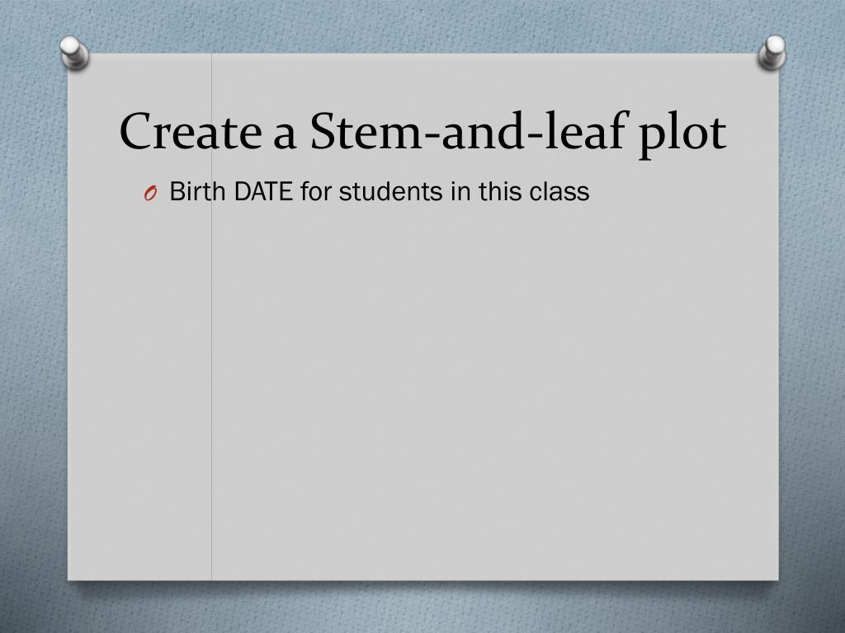This screenshot has width=845, height=633.
Task: Click the blue background above the paper
Action: point(422,24)
